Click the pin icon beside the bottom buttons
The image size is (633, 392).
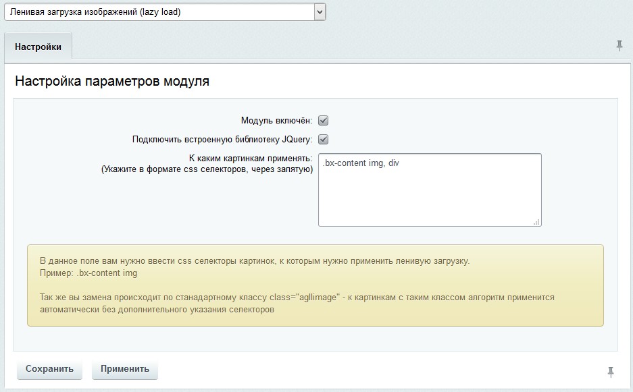611,372
